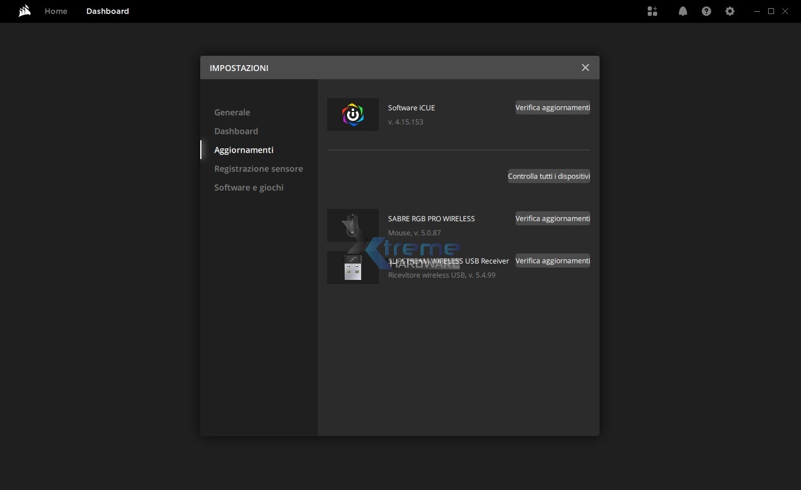The width and height of the screenshot is (801, 490).
Task: Switch to the Home tab
Action: click(x=56, y=11)
